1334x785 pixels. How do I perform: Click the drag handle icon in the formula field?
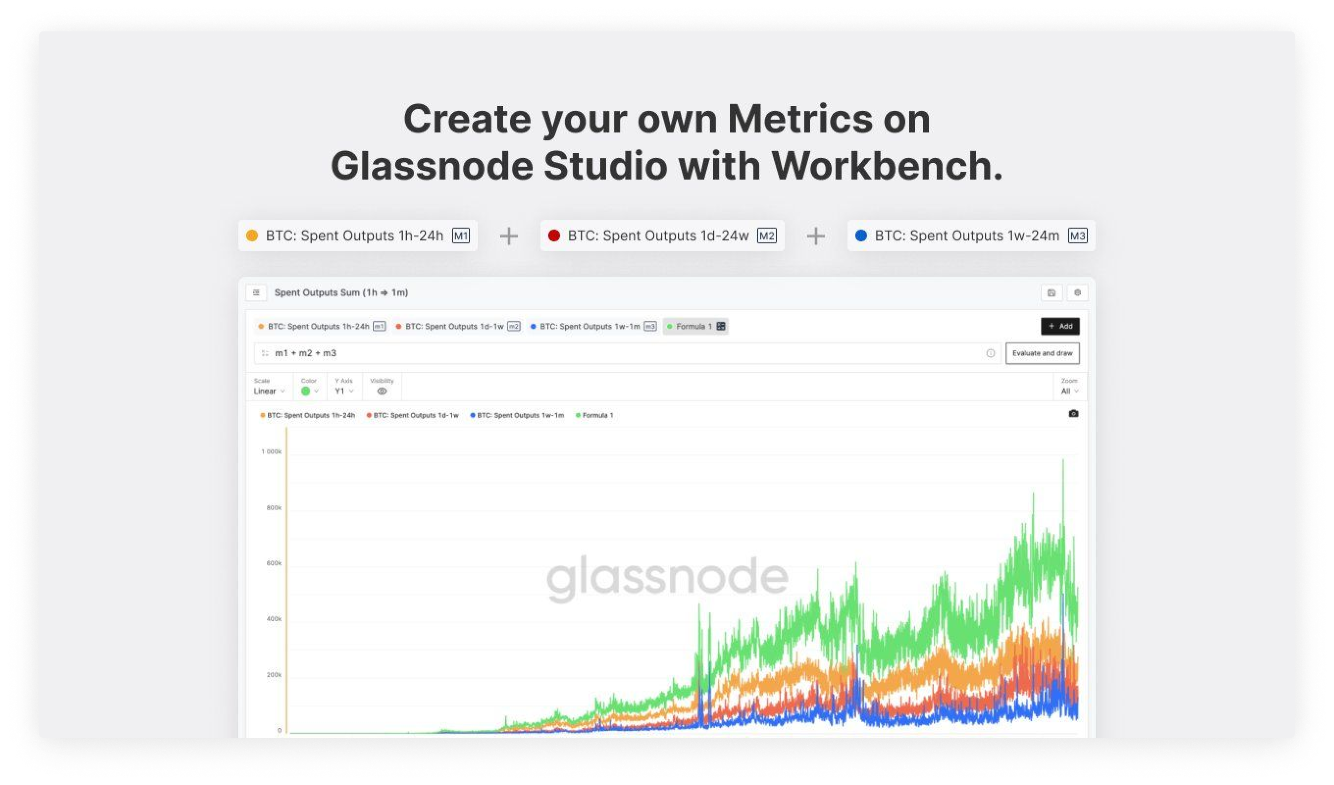[265, 353]
